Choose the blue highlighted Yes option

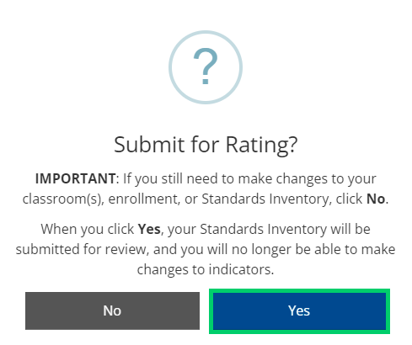299,311
